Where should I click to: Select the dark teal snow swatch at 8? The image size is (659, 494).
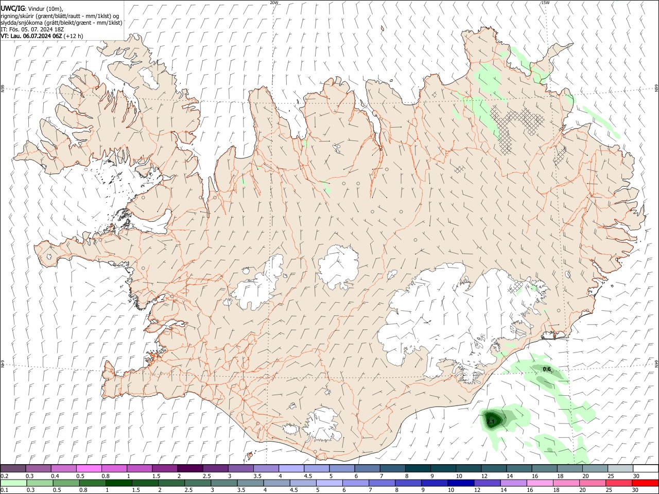point(418,468)
